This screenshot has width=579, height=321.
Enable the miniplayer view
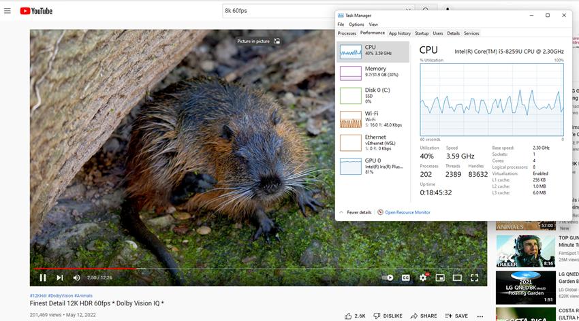click(440, 277)
